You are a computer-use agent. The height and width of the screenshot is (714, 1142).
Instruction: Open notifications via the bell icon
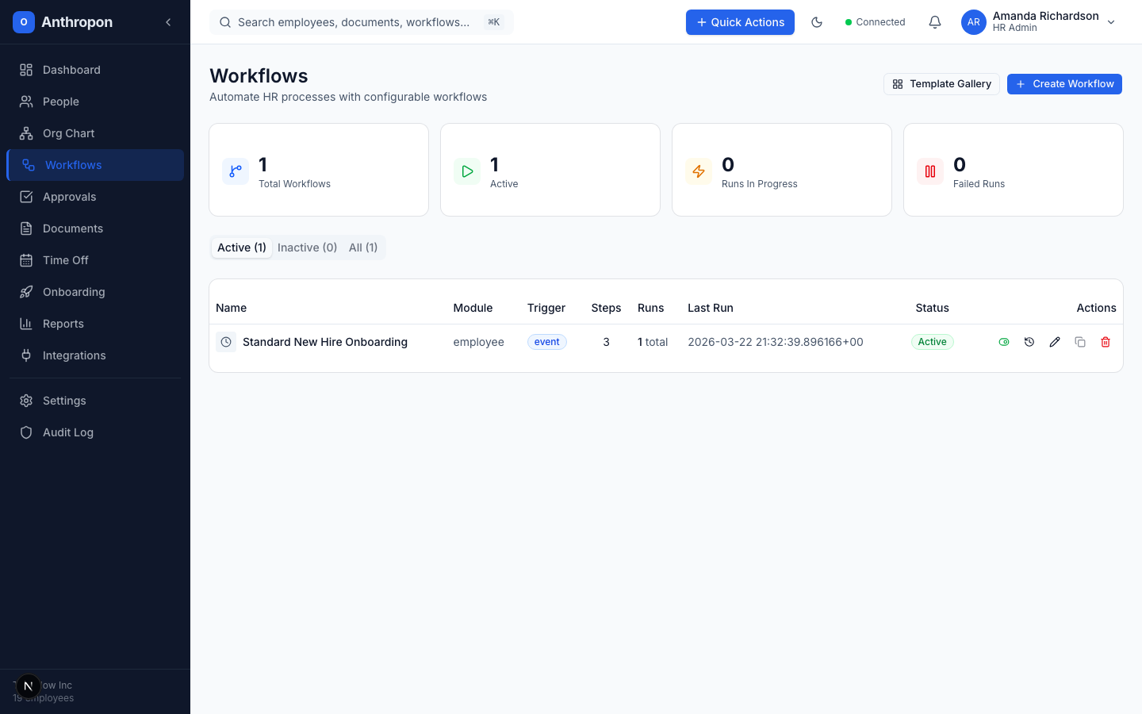935,22
